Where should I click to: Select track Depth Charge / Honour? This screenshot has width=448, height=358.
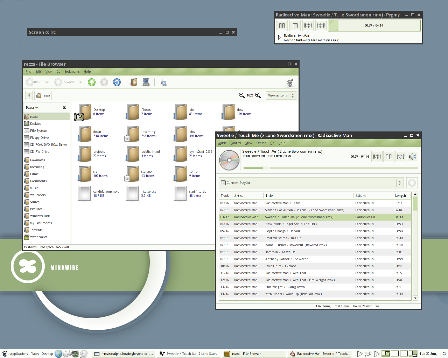click(x=315, y=231)
